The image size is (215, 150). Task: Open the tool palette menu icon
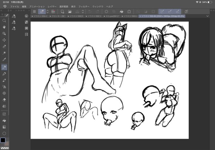2,15
